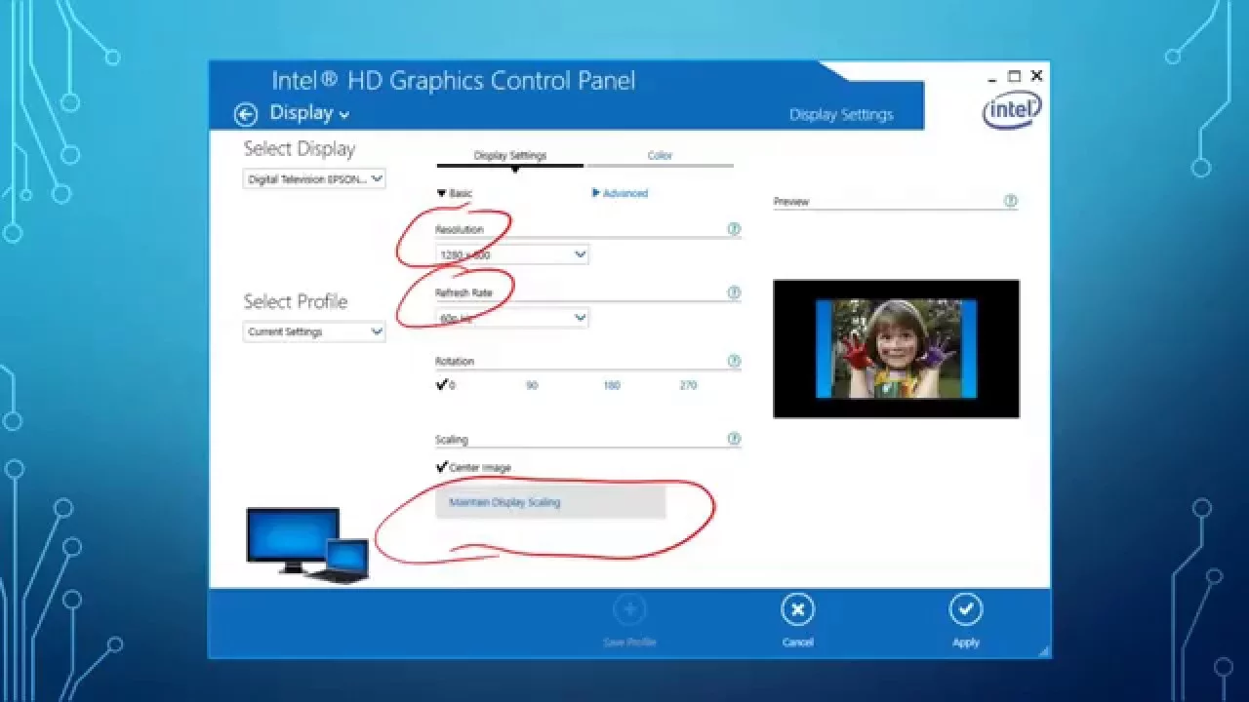
Task: Click the Display Settings header label
Action: click(x=841, y=114)
